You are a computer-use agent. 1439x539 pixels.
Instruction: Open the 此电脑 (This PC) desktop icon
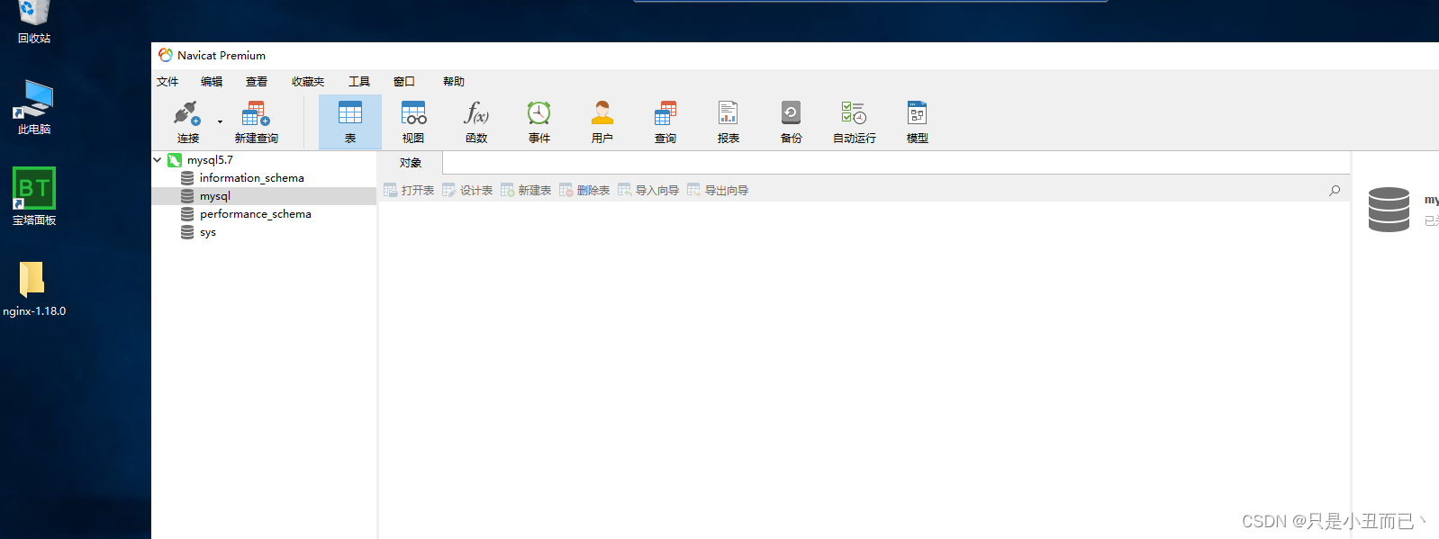pyautogui.click(x=34, y=107)
